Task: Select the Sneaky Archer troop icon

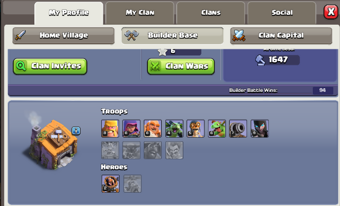Action: tap(131, 128)
